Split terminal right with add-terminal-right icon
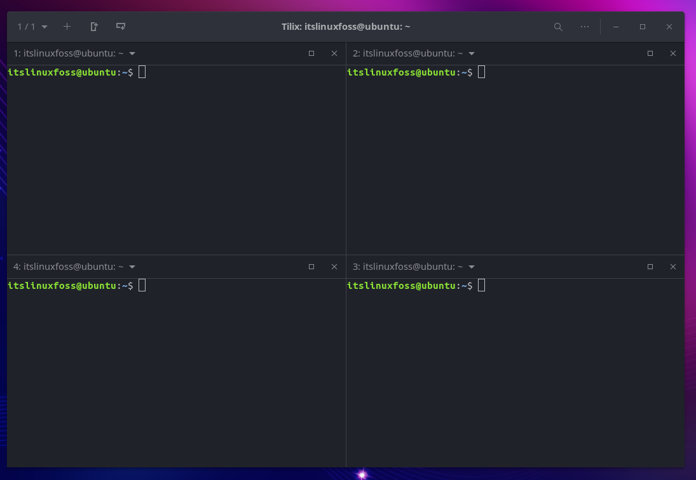 (x=94, y=27)
